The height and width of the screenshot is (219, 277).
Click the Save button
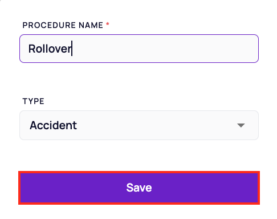pyautogui.click(x=139, y=188)
